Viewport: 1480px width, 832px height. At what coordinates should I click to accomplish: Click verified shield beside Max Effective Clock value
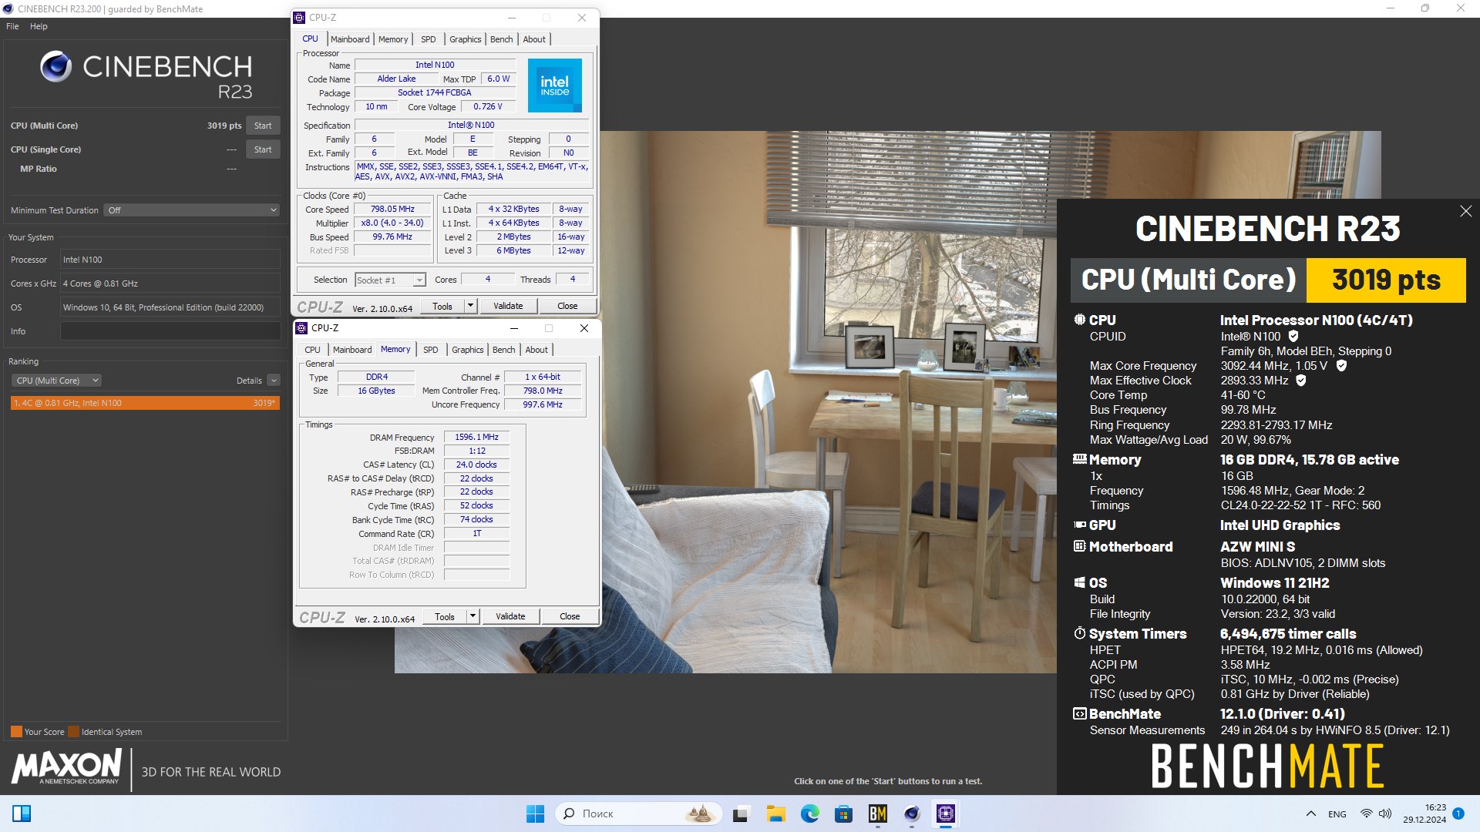coord(1301,380)
